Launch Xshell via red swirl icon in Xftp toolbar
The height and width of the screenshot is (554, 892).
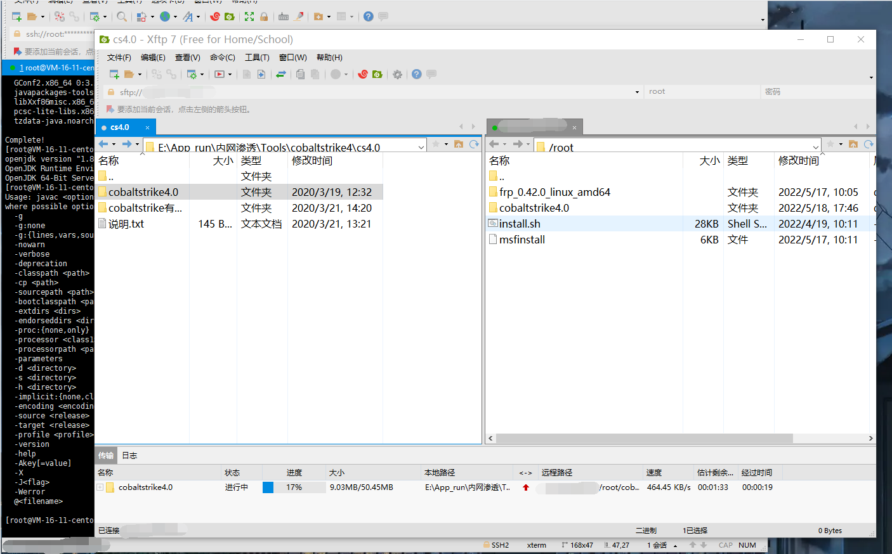(x=362, y=74)
